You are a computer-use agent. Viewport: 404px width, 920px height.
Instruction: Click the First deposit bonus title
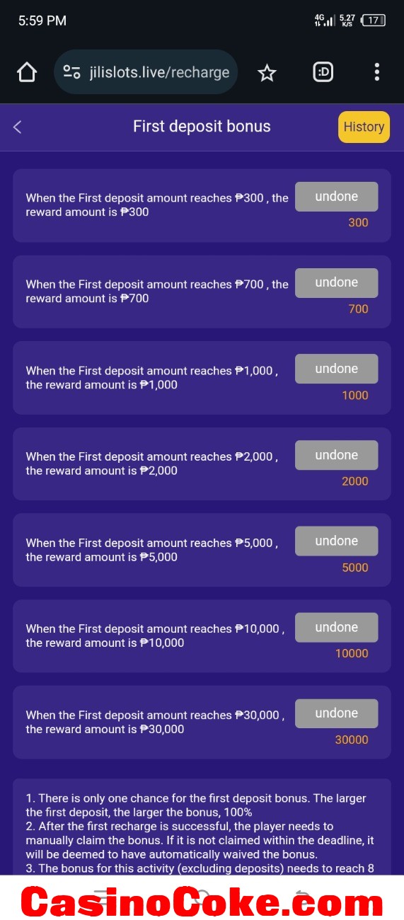pos(202,127)
